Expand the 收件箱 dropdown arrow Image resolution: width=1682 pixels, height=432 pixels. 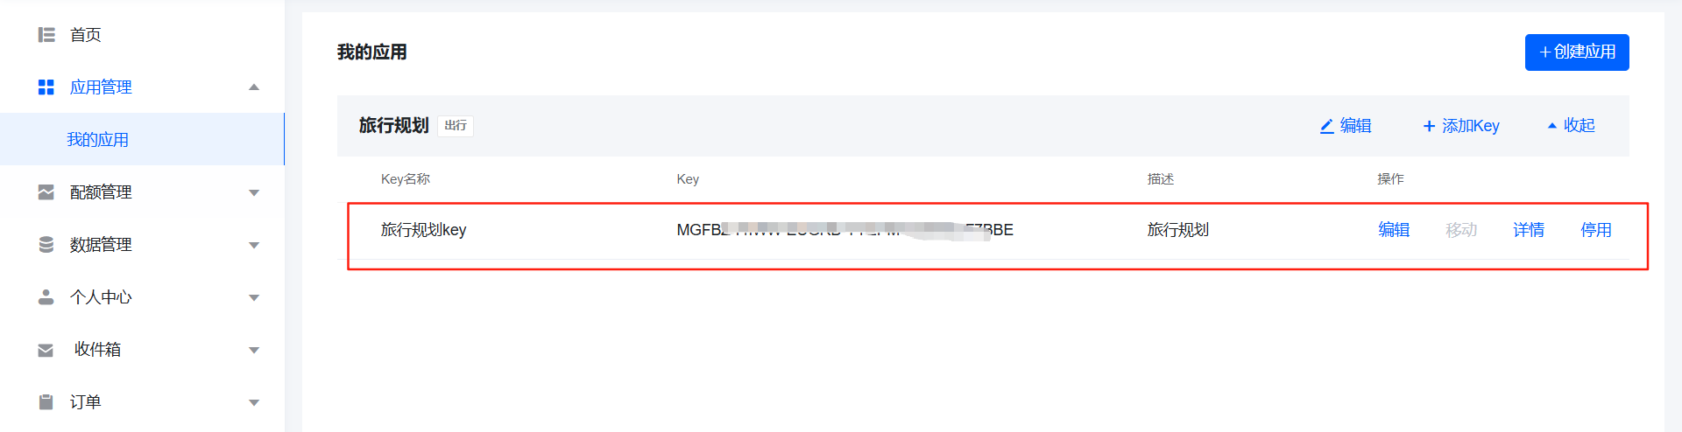click(254, 350)
